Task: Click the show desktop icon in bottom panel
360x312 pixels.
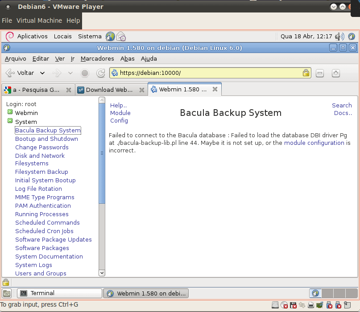Action: pyautogui.click(x=6, y=293)
